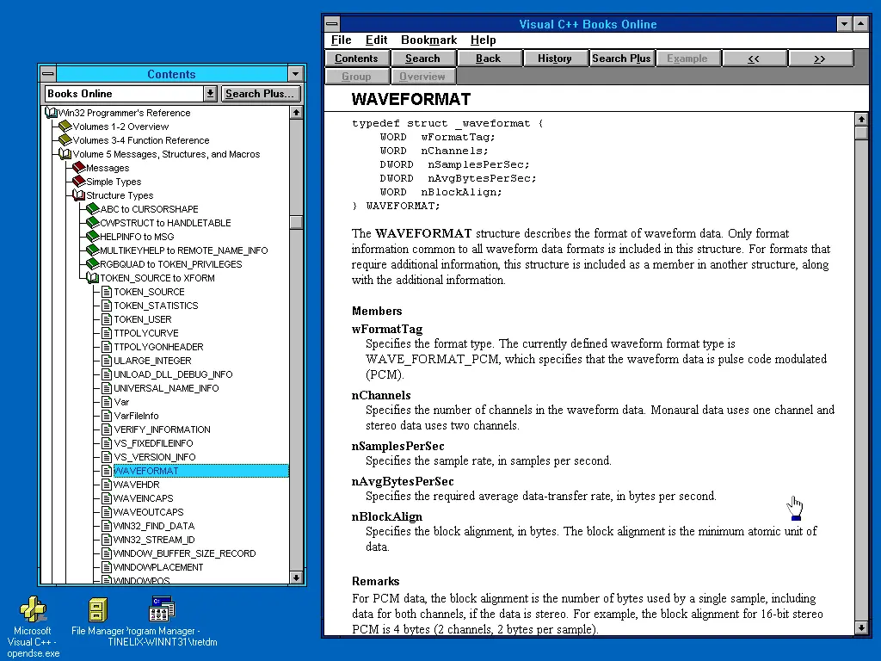Viewport: 881px width, 661px height.
Task: Open the CWPSTRUCT to HANDLETABLE book icon
Action: tap(93, 223)
